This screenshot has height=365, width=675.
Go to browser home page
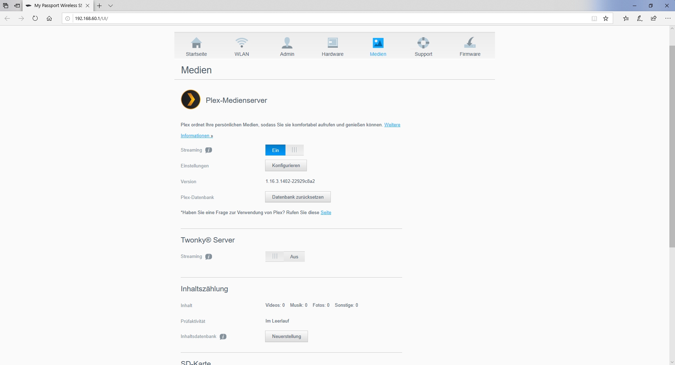49,19
